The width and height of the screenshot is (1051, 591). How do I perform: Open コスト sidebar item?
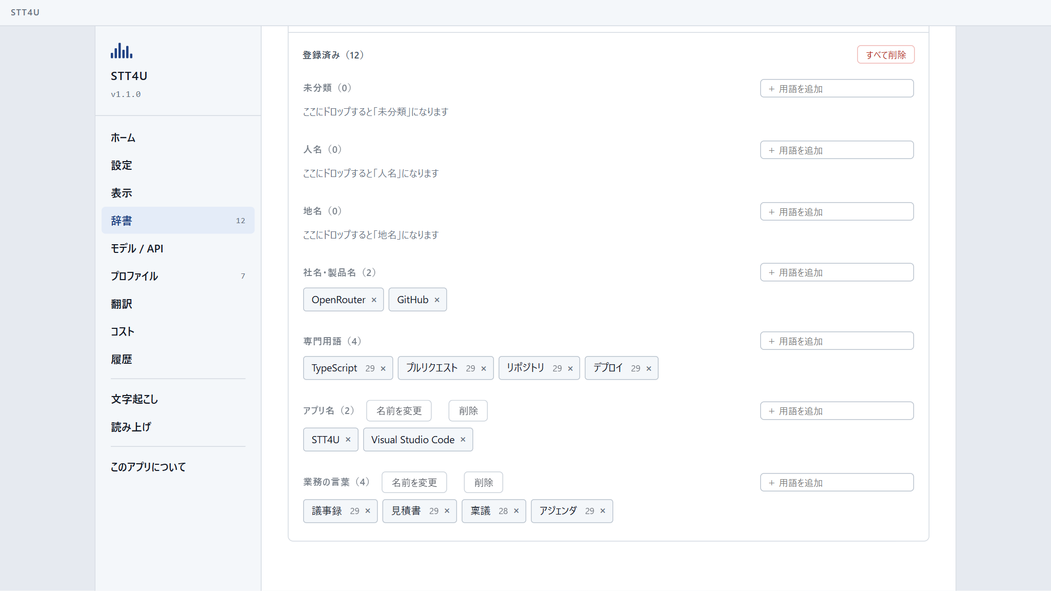pyautogui.click(x=178, y=331)
